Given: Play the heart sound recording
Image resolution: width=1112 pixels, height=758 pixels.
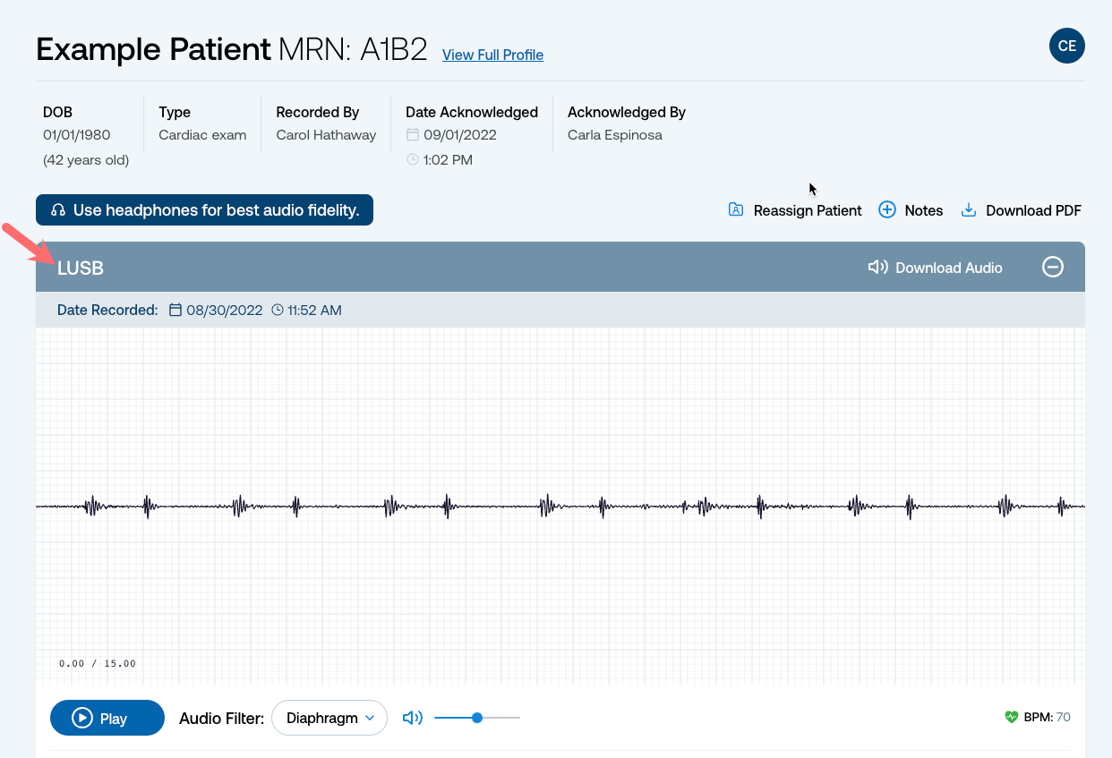Looking at the screenshot, I should tap(107, 718).
